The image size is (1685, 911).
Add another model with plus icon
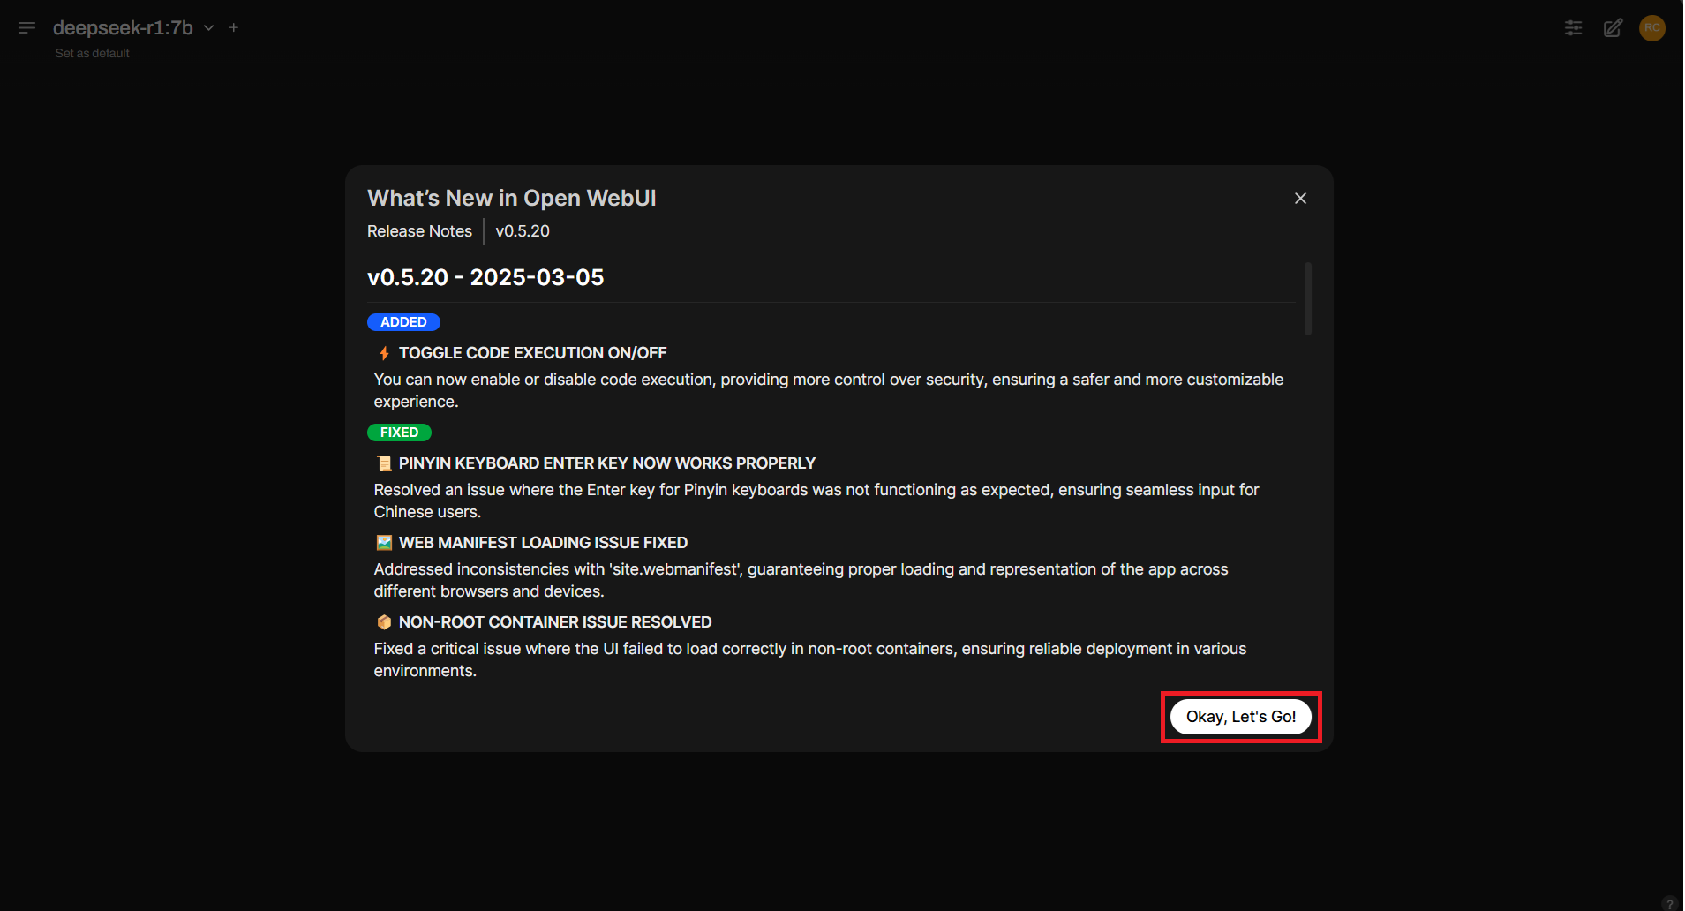coord(234,28)
